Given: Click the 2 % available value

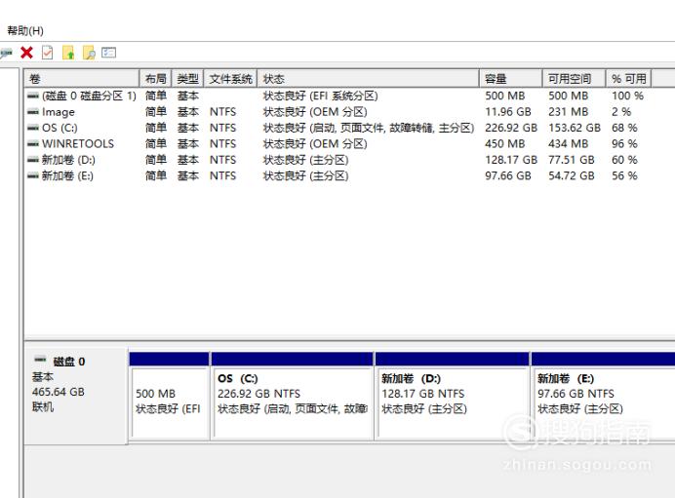Looking at the screenshot, I should pyautogui.click(x=621, y=112).
